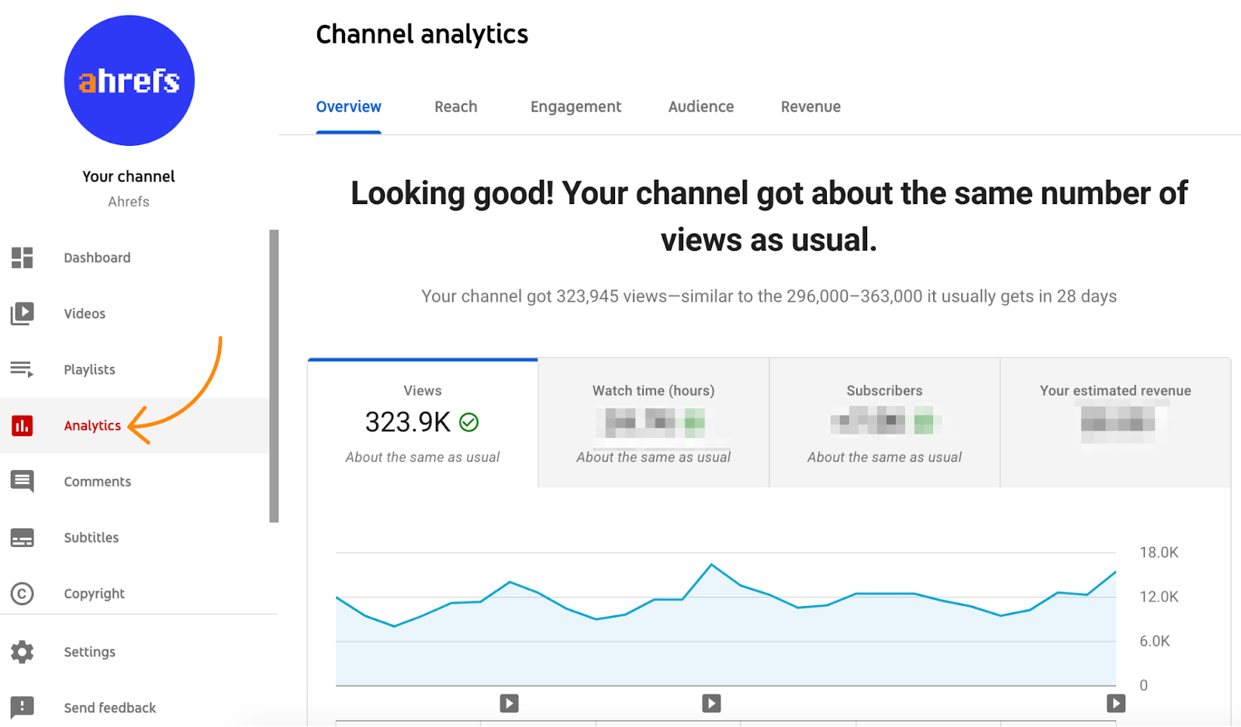Open the Comments section icon
1241x727 pixels.
(22, 481)
